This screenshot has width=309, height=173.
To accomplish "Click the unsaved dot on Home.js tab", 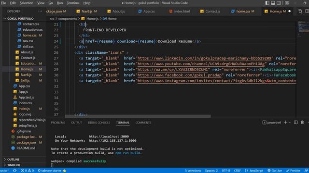I will [290, 12].
